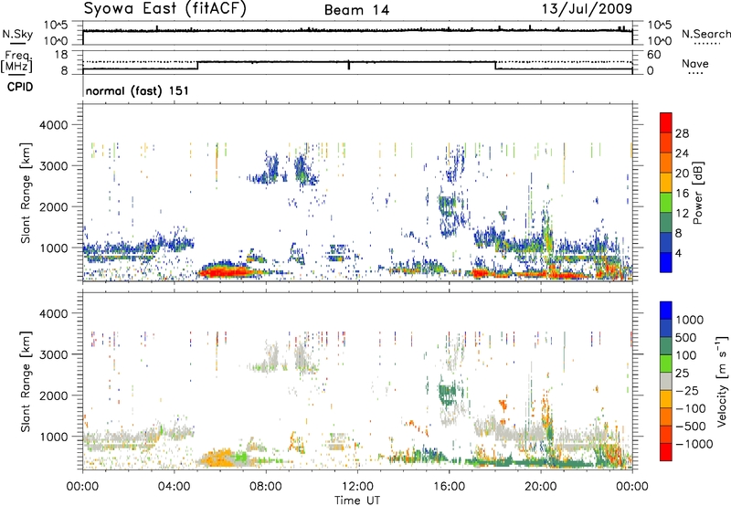Click the '12:00' time tick label

[x=357, y=487]
